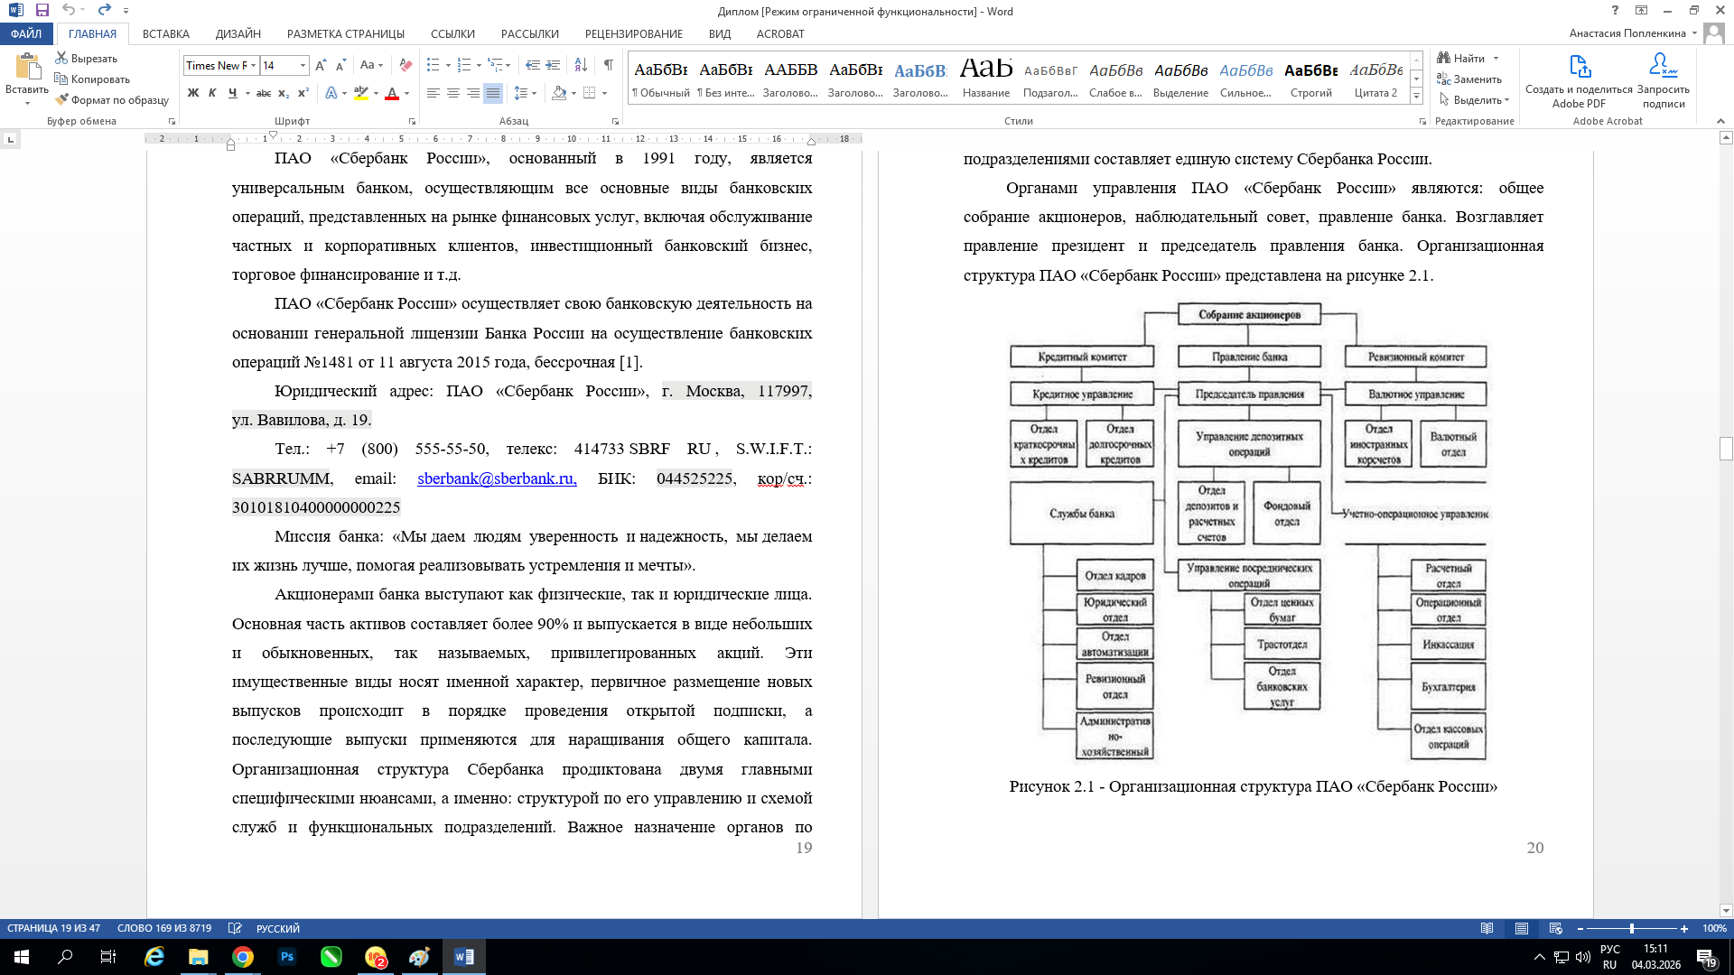Switch to the РЕЦЕНЗИРОВАНИЕ tab
Viewport: 1734px width, 975px height.
tap(633, 33)
